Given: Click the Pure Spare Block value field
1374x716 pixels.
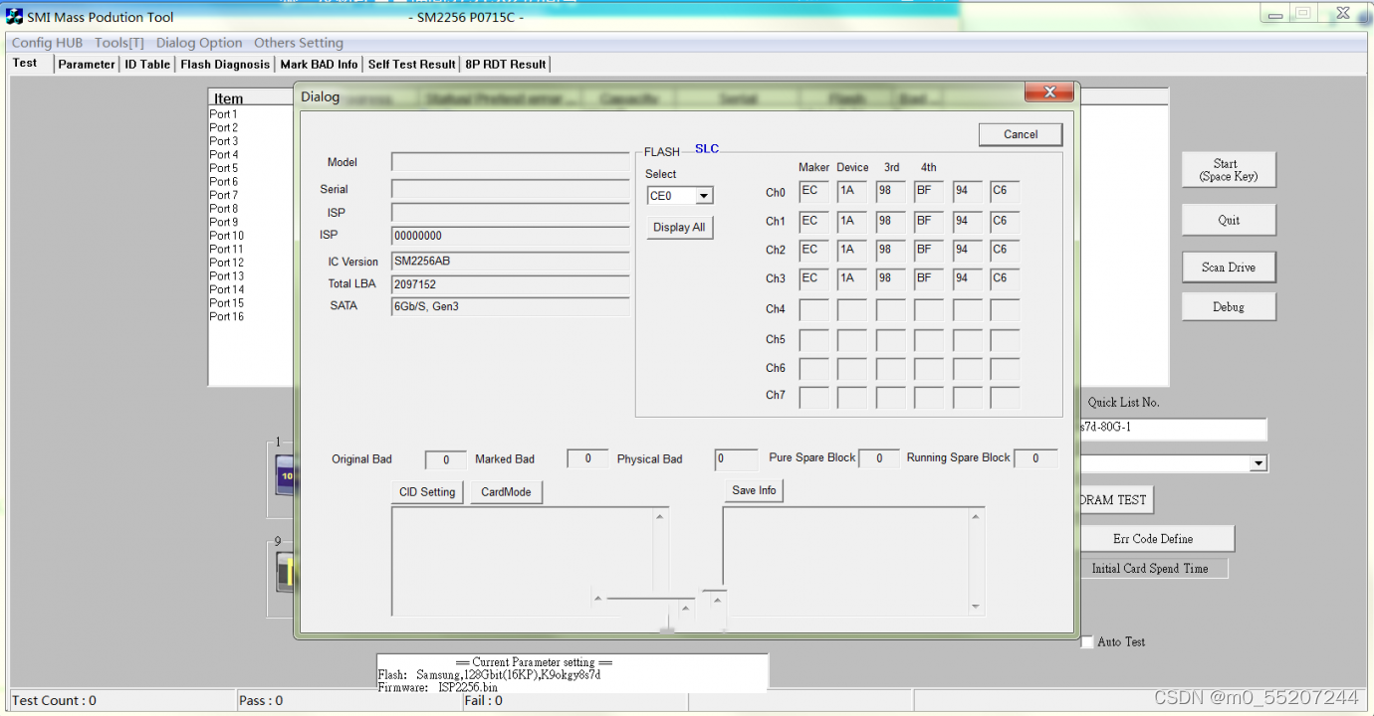Looking at the screenshot, I should coord(879,458).
